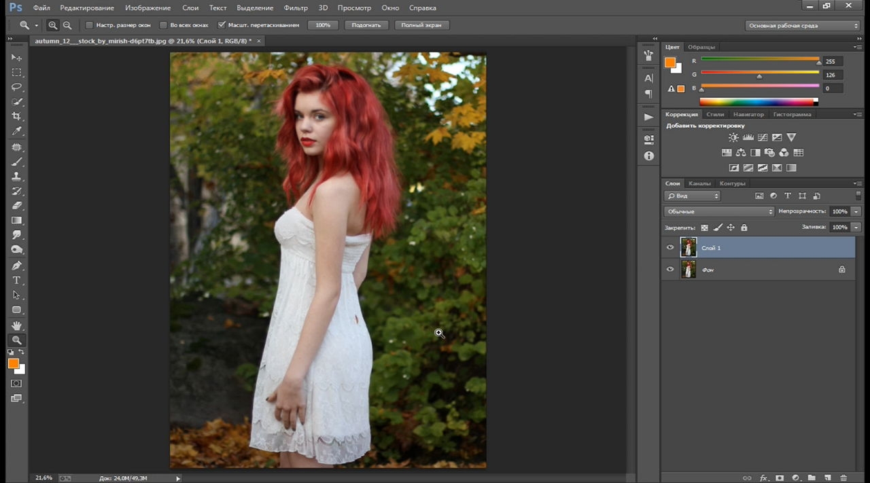Open the Непрозрачность slider arrow
Viewport: 870px width, 483px height.
(856, 211)
